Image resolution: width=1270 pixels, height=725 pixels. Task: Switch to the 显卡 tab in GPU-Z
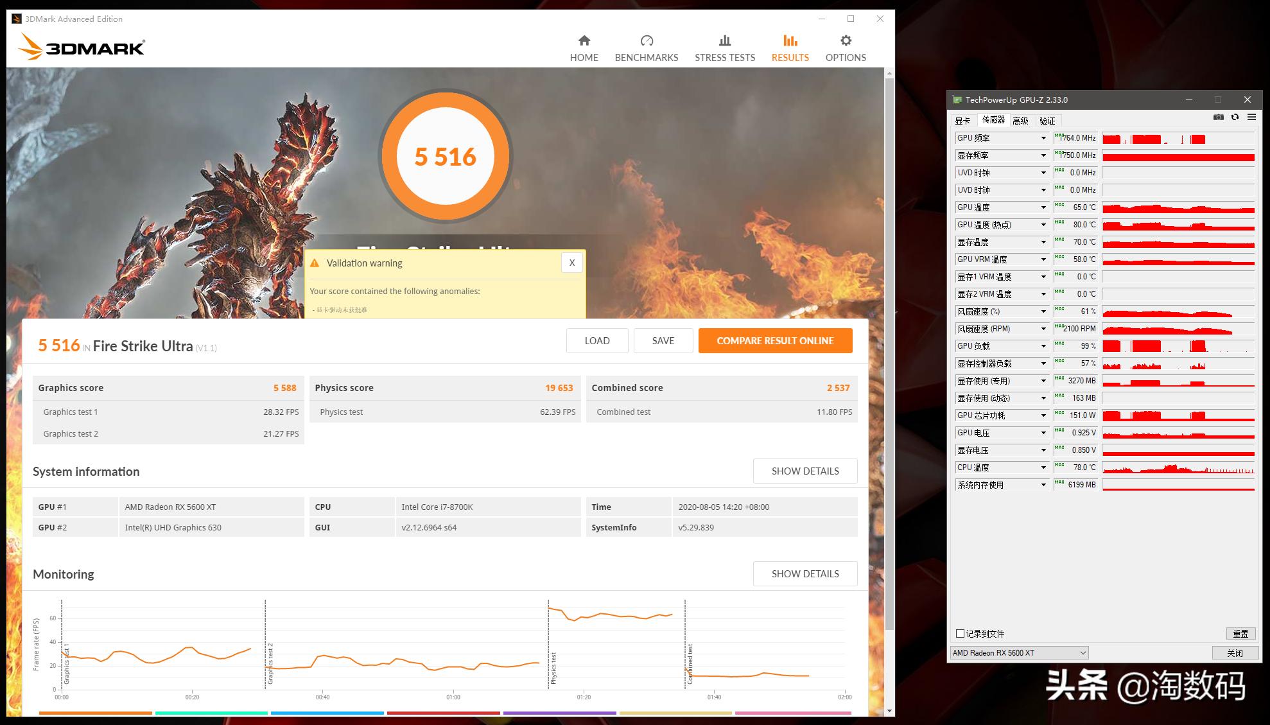click(x=964, y=120)
